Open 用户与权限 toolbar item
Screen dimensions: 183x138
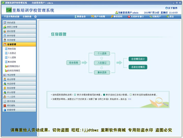pyautogui.click(x=98, y=16)
